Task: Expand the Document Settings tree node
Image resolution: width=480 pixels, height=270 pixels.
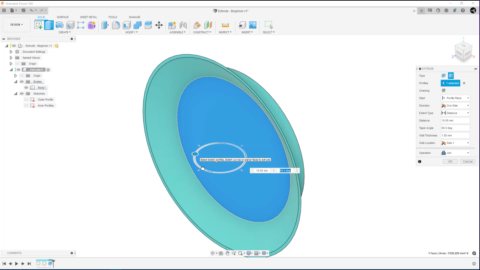Action: 11,52
